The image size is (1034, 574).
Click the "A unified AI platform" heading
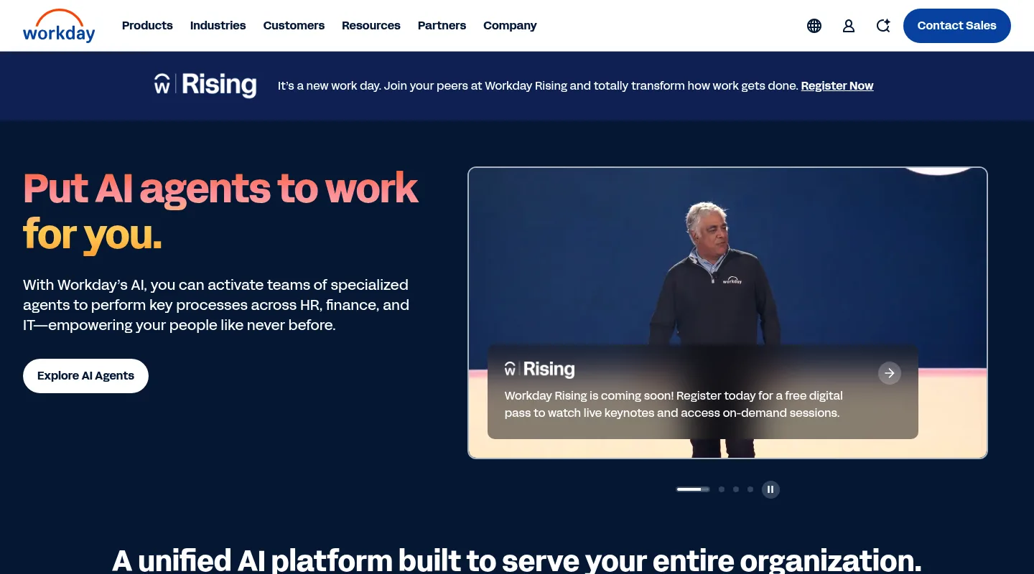pos(517,560)
